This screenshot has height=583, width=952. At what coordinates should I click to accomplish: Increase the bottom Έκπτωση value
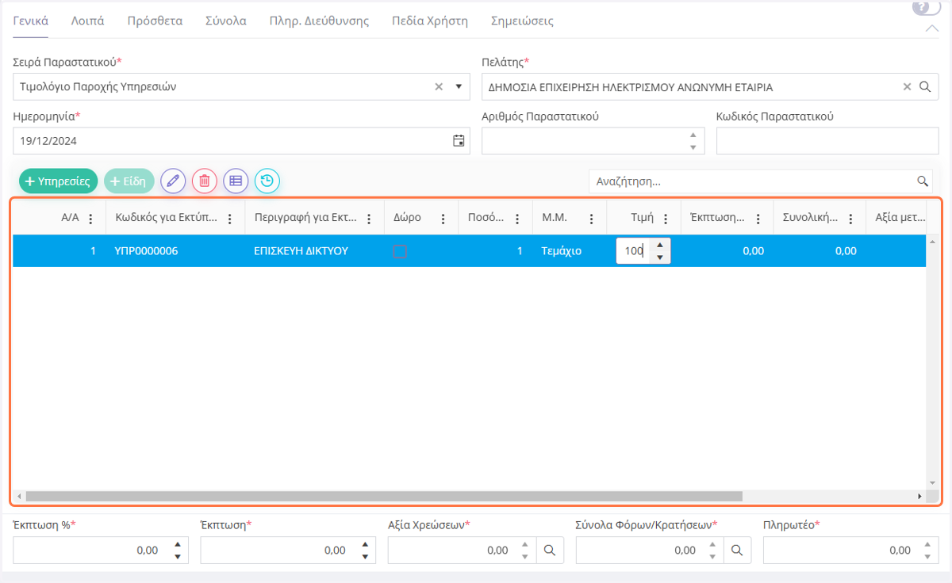tap(365, 544)
